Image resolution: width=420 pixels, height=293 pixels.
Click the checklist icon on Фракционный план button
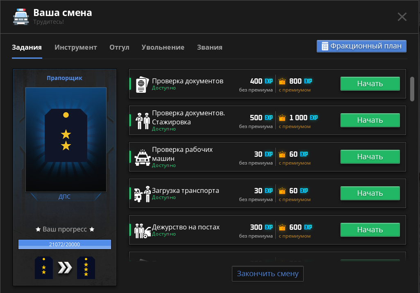coord(325,46)
